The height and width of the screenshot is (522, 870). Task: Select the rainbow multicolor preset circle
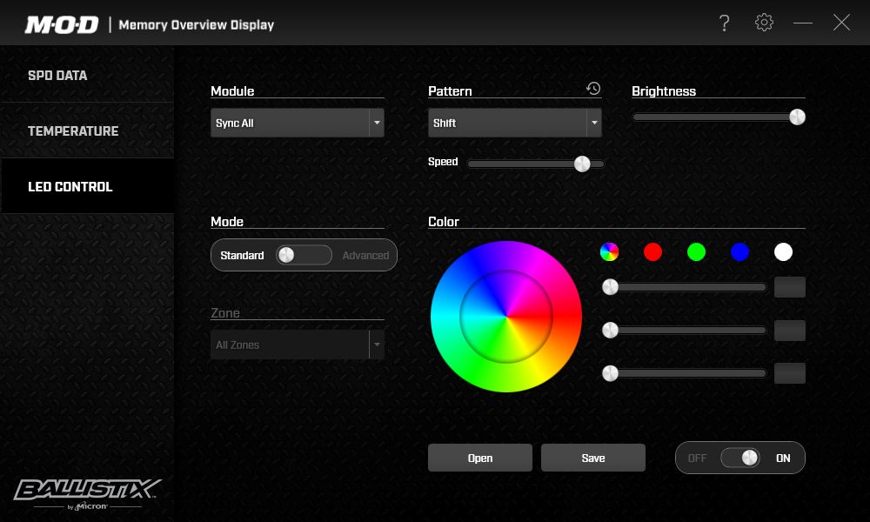[610, 252]
